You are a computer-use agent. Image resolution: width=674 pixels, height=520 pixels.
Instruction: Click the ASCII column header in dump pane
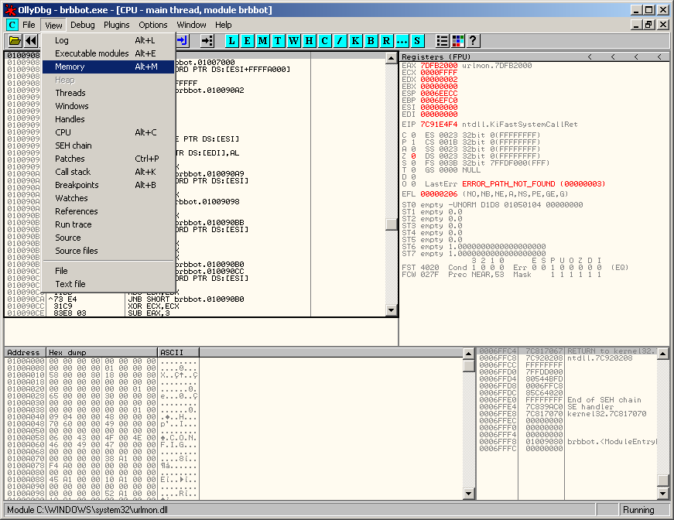178,352
